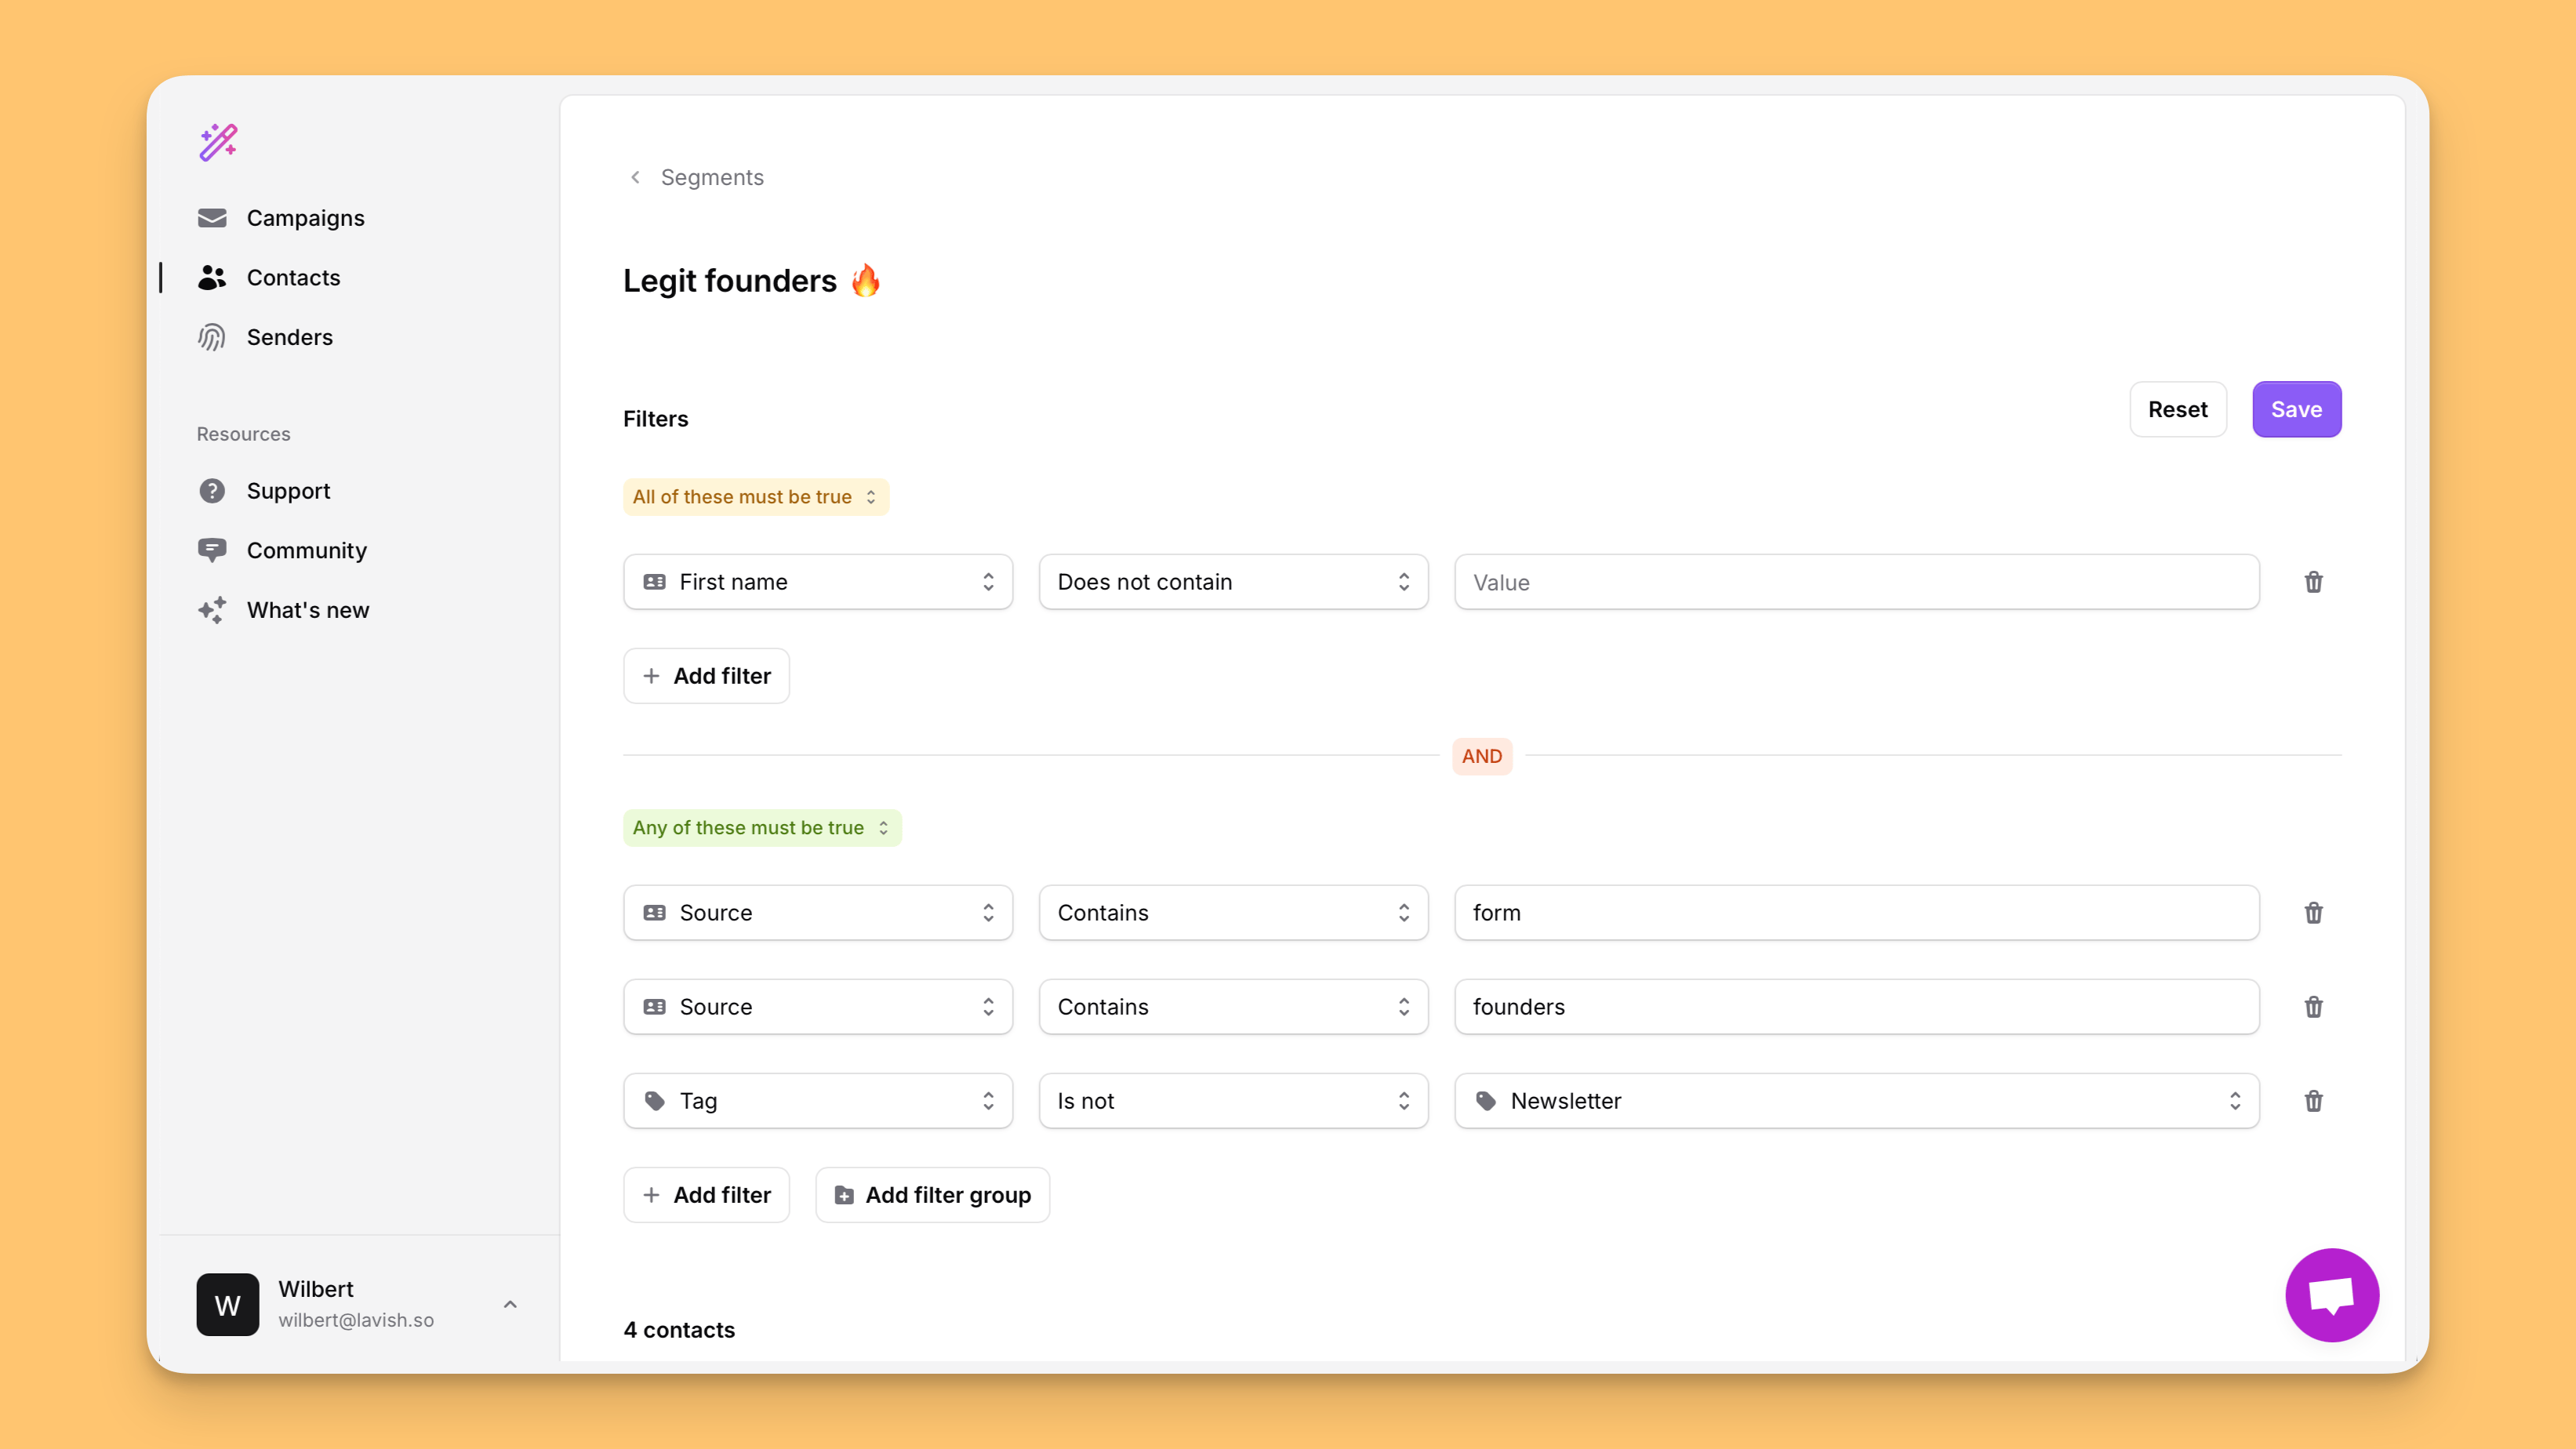Toggle 'Any of these must be true' condition
Image resolution: width=2576 pixels, height=1449 pixels.
click(x=761, y=826)
